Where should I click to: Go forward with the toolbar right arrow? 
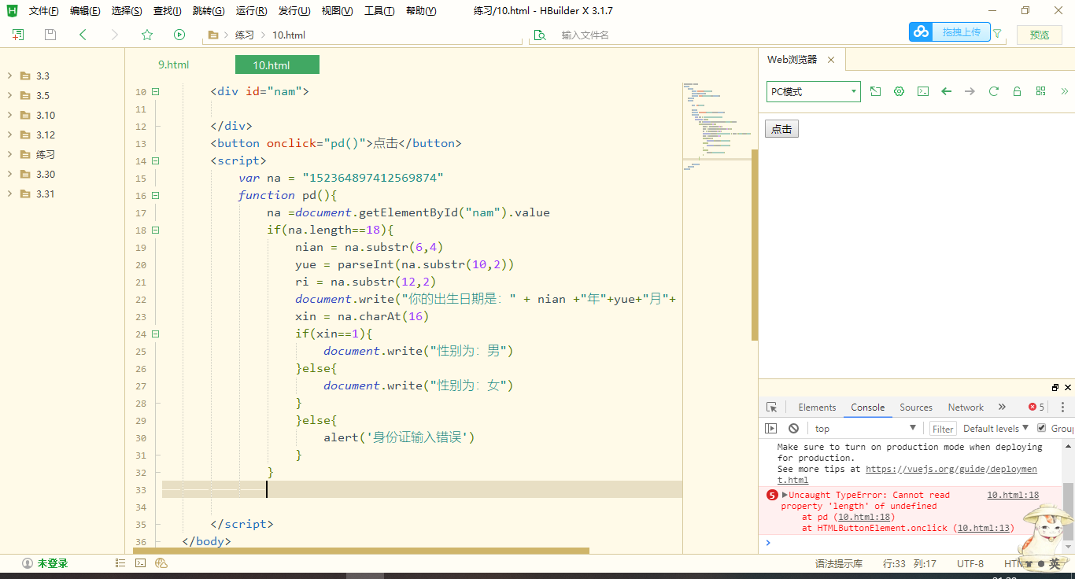pos(115,35)
